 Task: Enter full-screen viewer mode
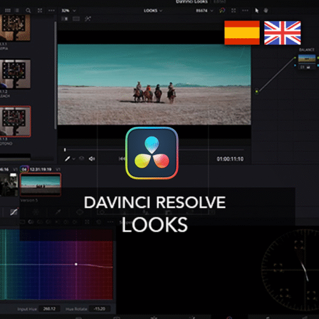pos(234,10)
